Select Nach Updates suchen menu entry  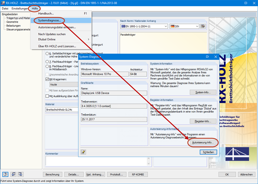click(61, 34)
